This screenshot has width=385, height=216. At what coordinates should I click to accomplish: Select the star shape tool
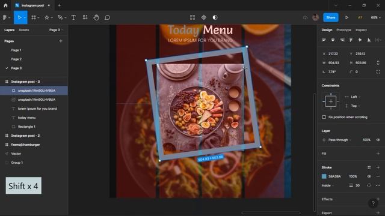click(x=47, y=17)
